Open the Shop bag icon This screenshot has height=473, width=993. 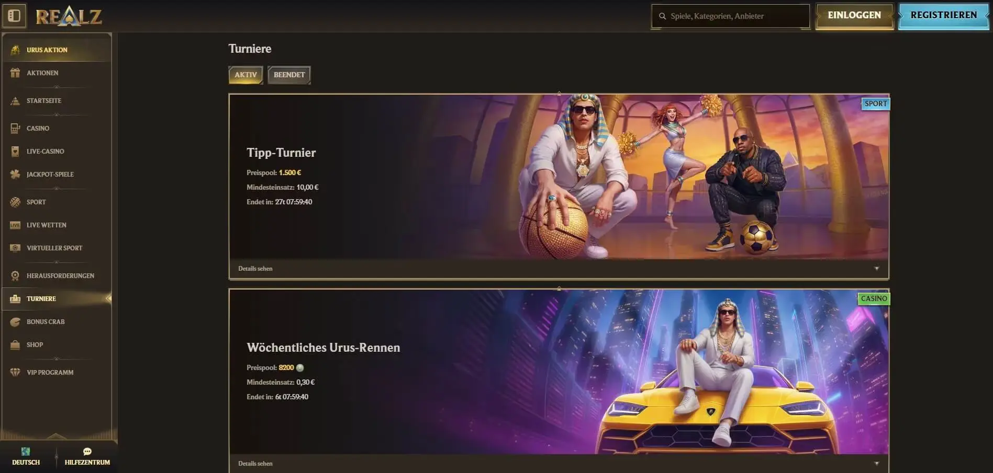(x=15, y=344)
